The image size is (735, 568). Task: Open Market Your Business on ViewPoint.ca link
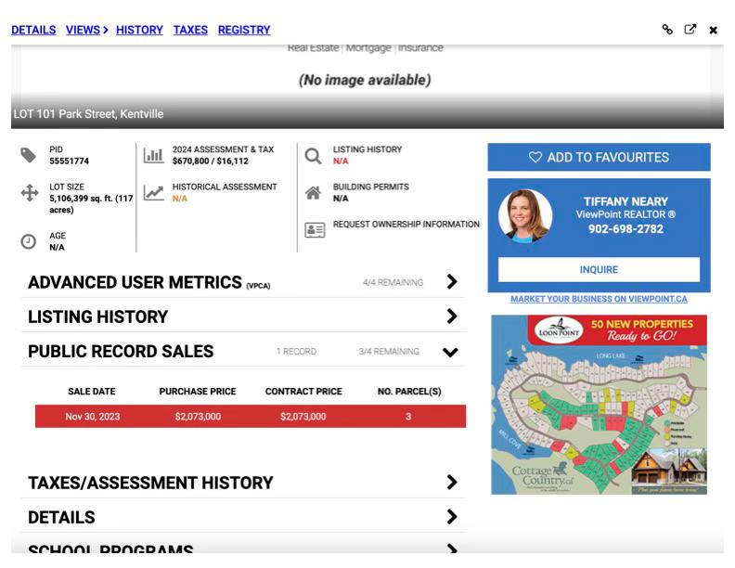coord(599,299)
